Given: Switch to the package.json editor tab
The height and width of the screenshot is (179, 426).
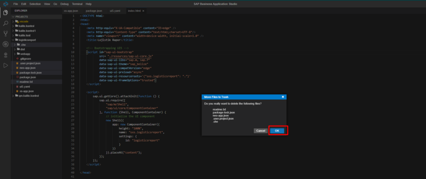Looking at the screenshot, I should coord(94,11).
